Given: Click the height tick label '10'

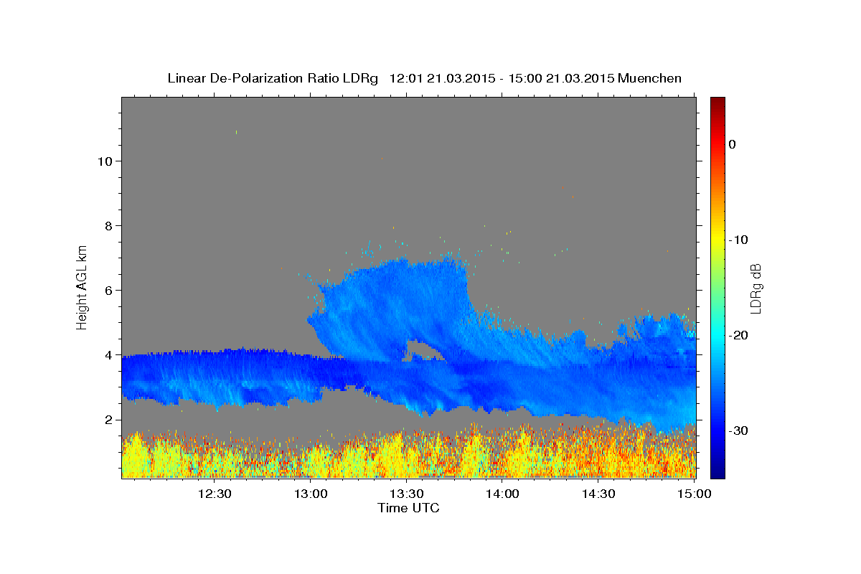Looking at the screenshot, I should click(x=104, y=161).
